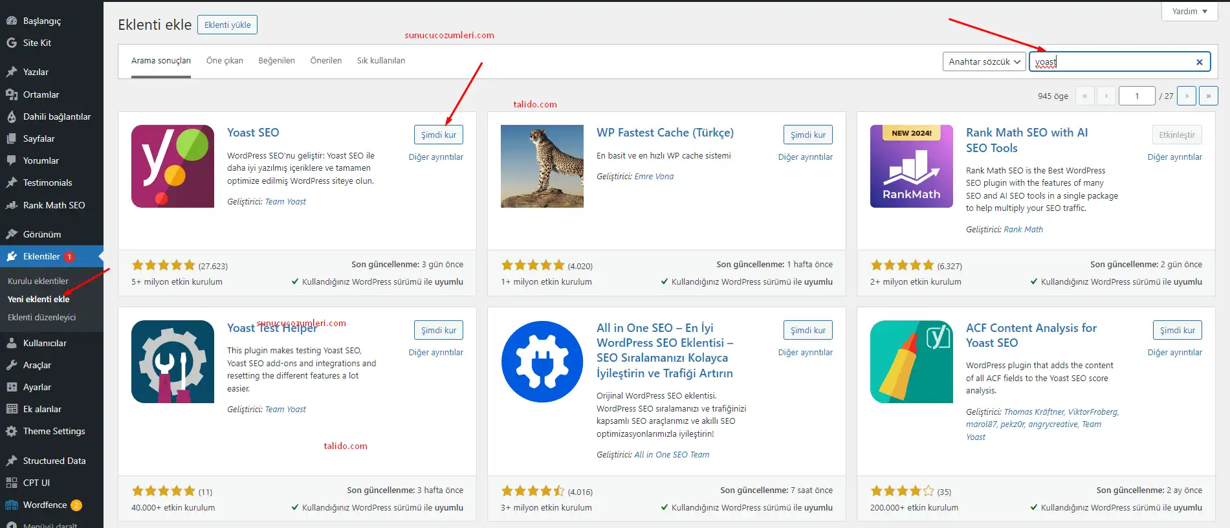The image size is (1230, 528).
Task: Install ACF Content Analysis with Şimdi kur
Action: pyautogui.click(x=1178, y=330)
